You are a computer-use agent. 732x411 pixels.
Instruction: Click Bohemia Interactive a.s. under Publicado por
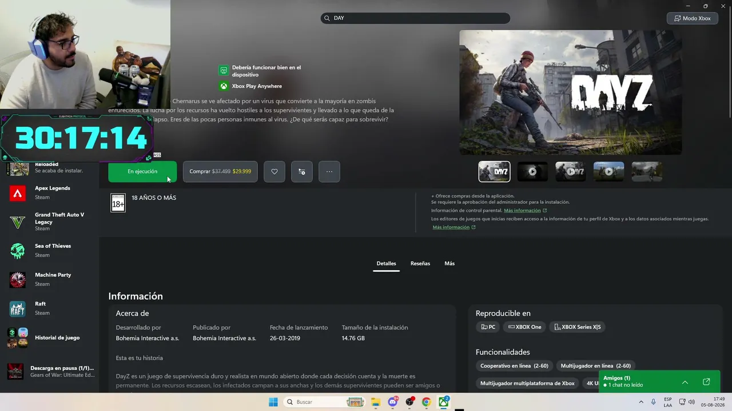(x=224, y=339)
